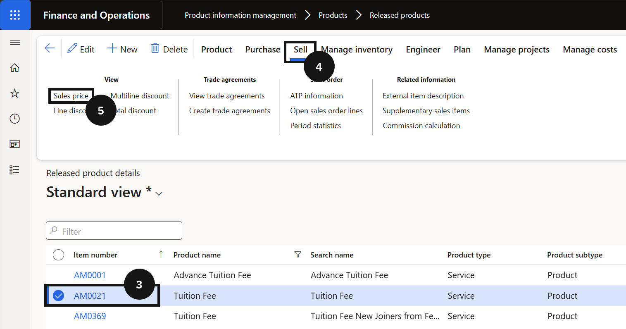Click the Released products breadcrumb
This screenshot has width=626, height=329.
[x=400, y=15]
